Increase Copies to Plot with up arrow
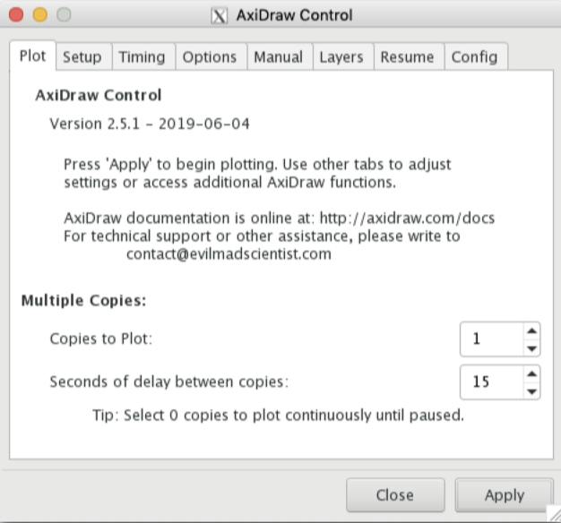Image resolution: width=561 pixels, height=523 pixels. click(x=531, y=330)
